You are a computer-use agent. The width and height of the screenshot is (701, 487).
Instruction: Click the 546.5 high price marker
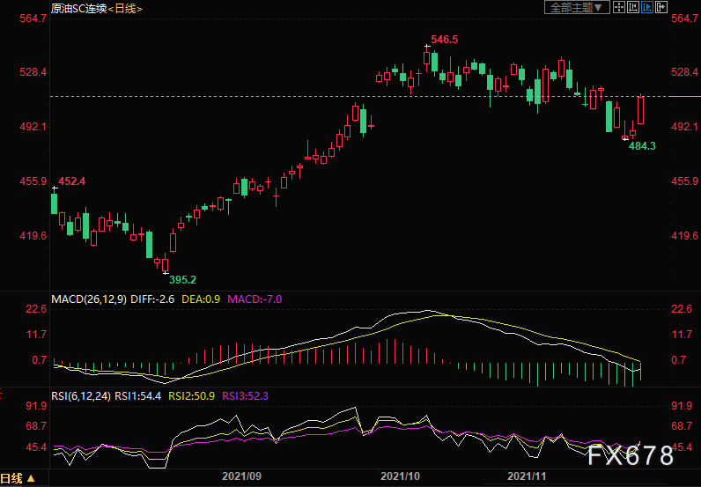pyautogui.click(x=445, y=40)
